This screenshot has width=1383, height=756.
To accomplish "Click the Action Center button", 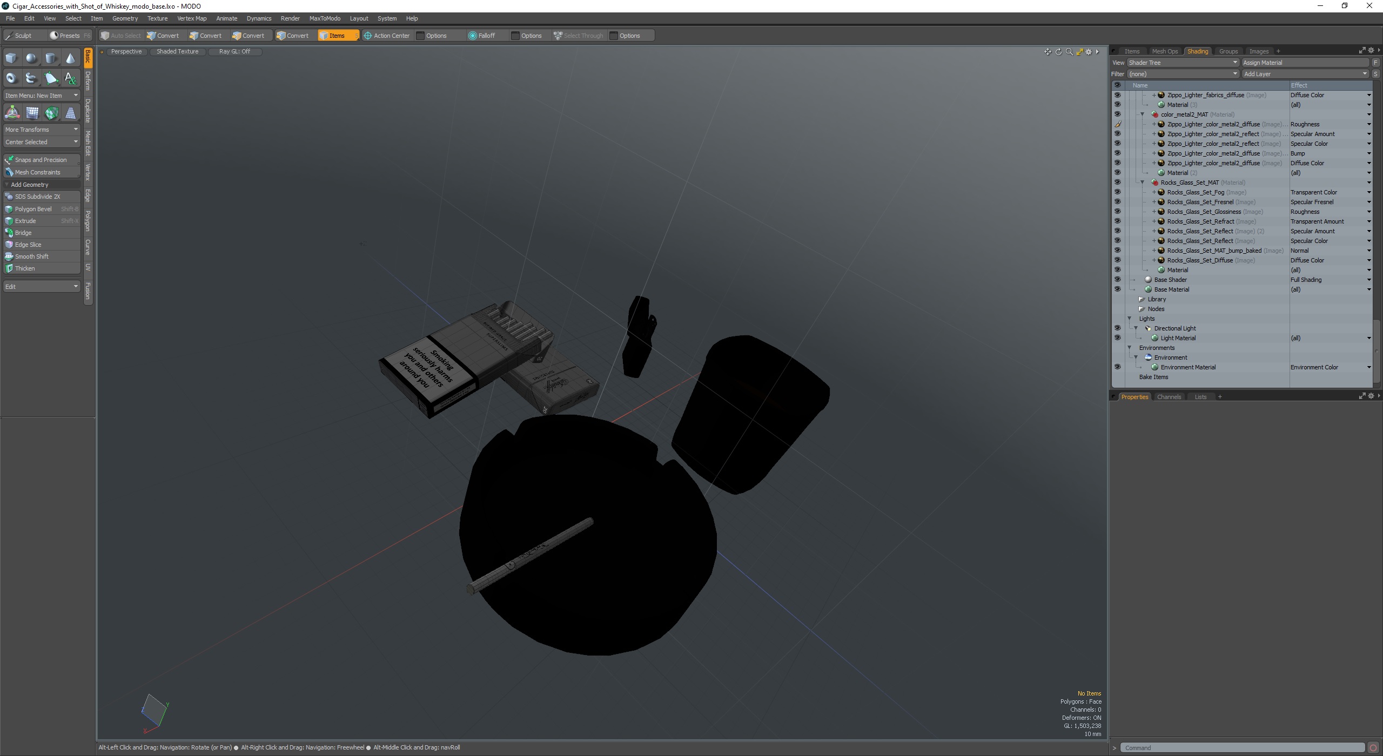I will [x=387, y=36].
